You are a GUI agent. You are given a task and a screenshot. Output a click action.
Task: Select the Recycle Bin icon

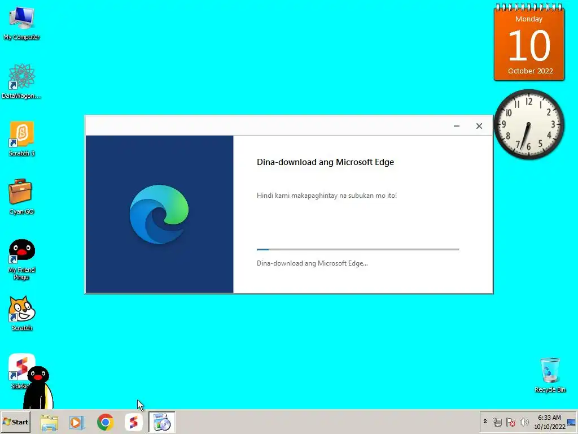[x=550, y=375]
